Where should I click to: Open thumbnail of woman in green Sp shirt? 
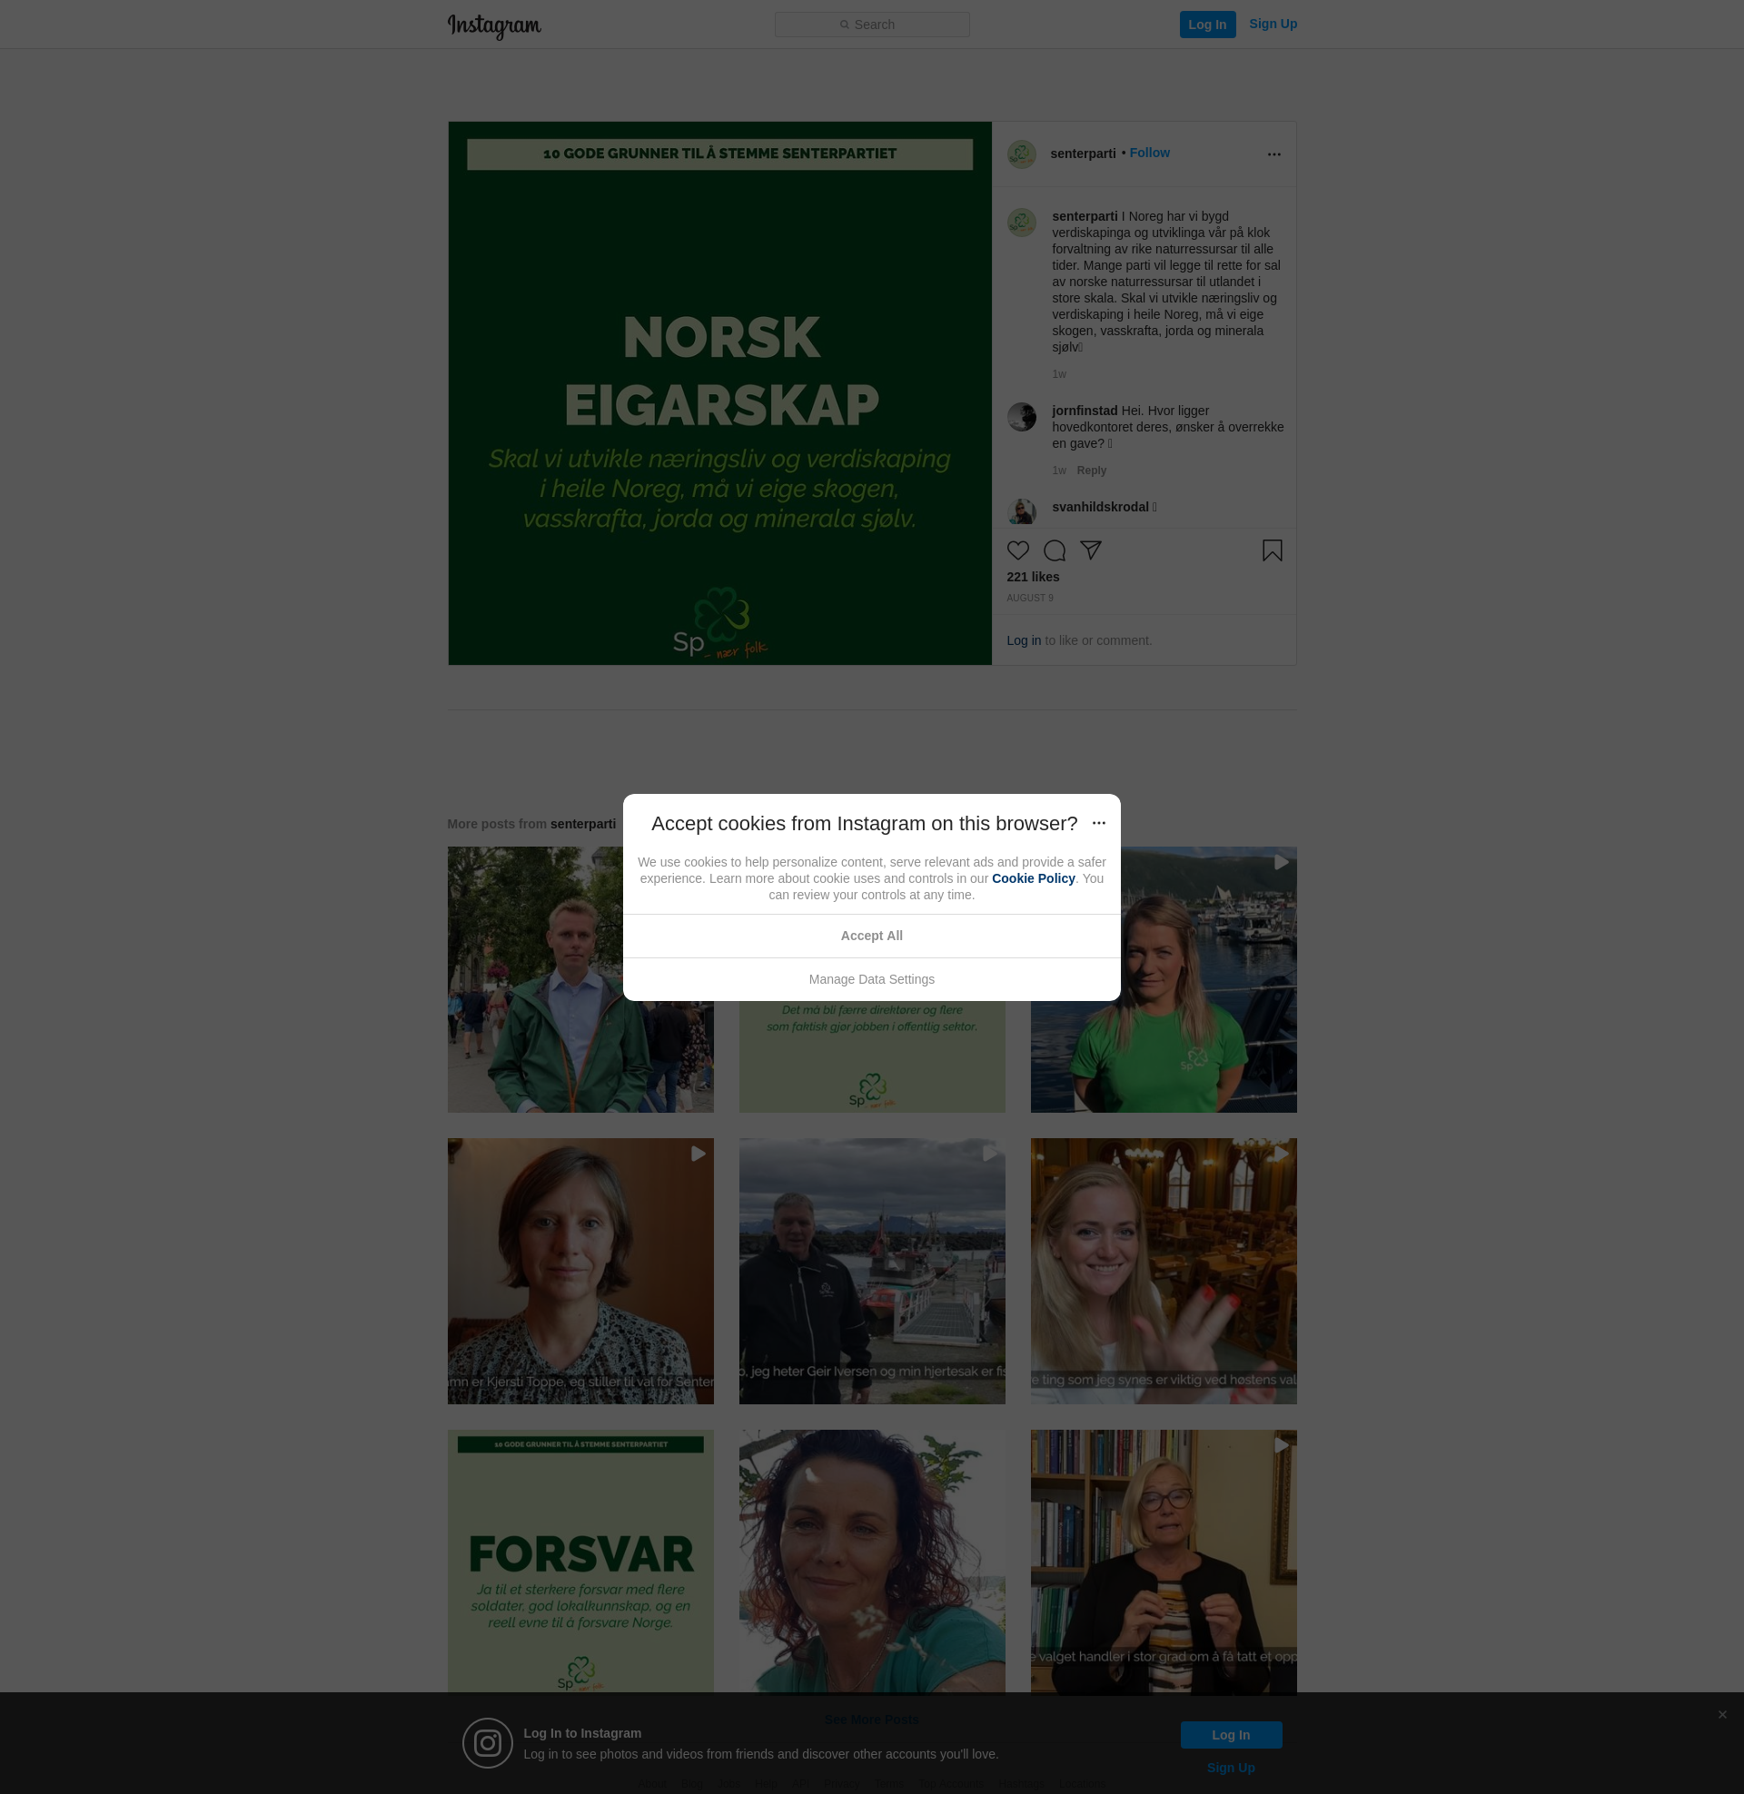pyautogui.click(x=1164, y=980)
